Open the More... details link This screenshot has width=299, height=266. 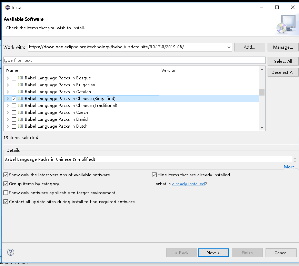291,167
